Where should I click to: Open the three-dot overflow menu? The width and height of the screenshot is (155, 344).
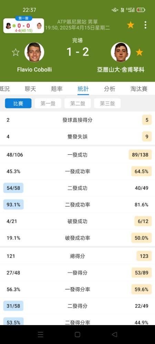[145, 25]
